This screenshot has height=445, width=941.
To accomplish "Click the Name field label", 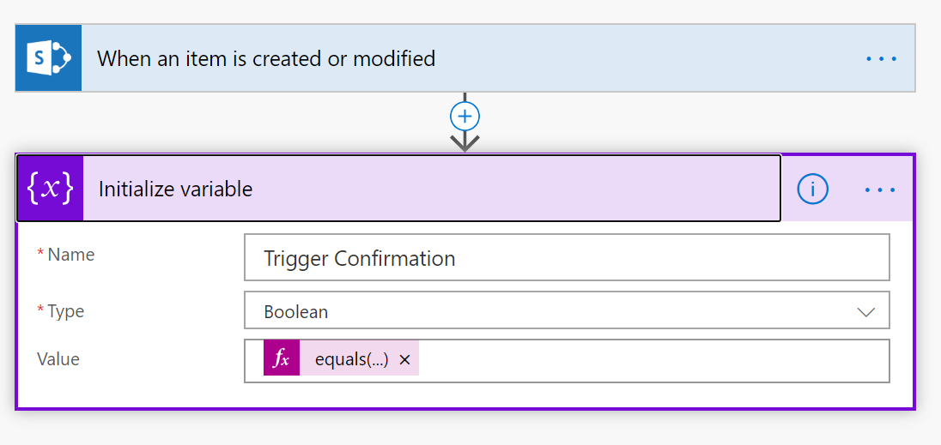I will click(x=70, y=255).
